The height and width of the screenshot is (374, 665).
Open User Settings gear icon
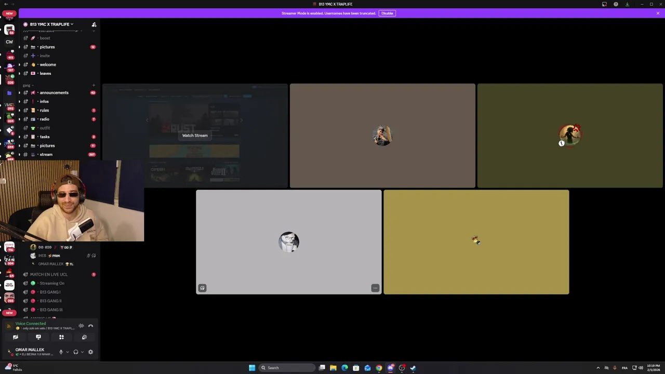coord(90,352)
